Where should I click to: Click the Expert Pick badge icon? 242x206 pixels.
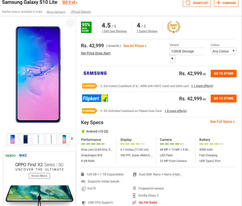coord(173,27)
